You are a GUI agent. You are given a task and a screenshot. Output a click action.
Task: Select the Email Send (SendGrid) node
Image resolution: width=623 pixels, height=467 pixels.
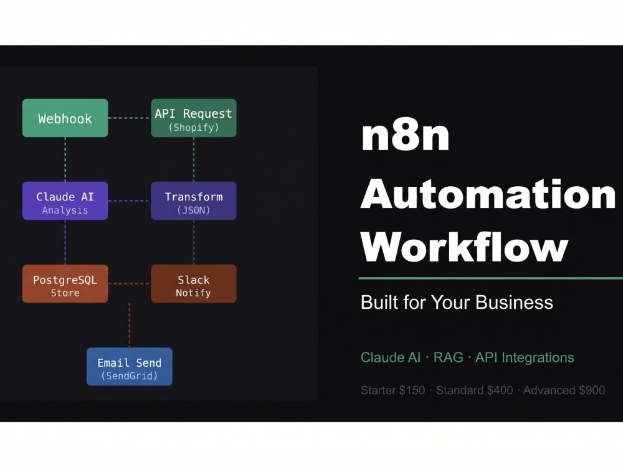point(130,367)
